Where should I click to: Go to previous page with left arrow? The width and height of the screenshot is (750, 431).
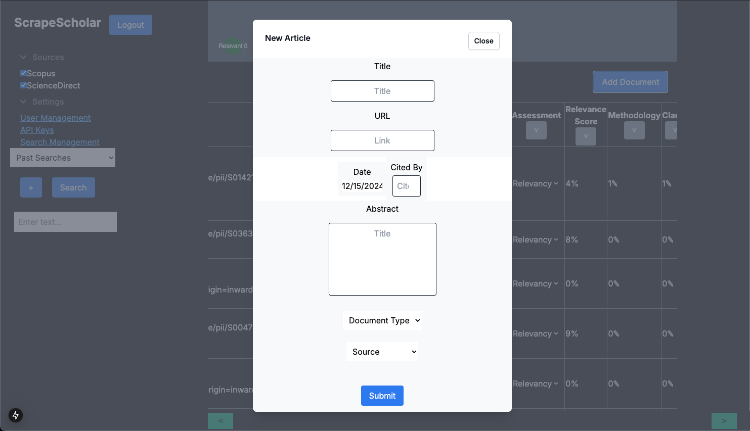[x=220, y=420]
